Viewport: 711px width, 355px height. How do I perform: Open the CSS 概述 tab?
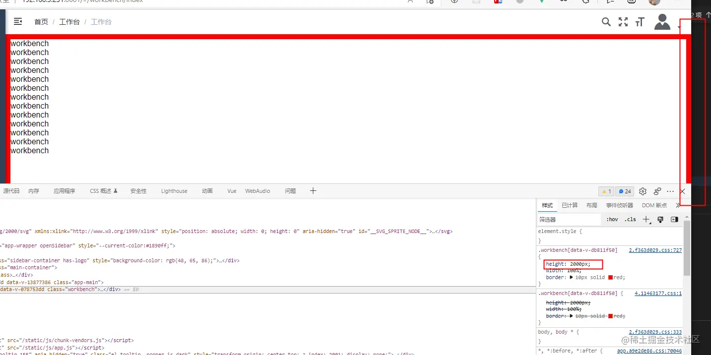[104, 191]
